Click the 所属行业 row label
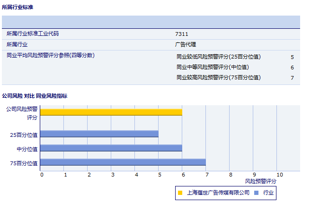The width and height of the screenshot is (311, 202). click(17, 45)
